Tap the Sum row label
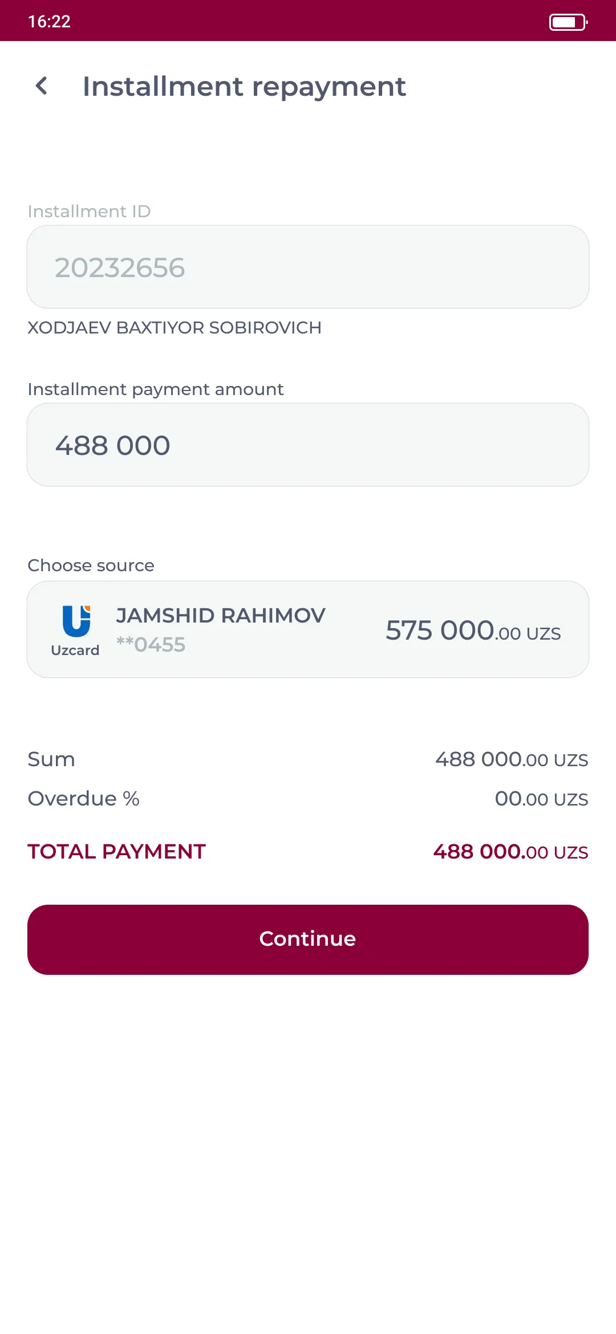616x1334 pixels. [51, 759]
